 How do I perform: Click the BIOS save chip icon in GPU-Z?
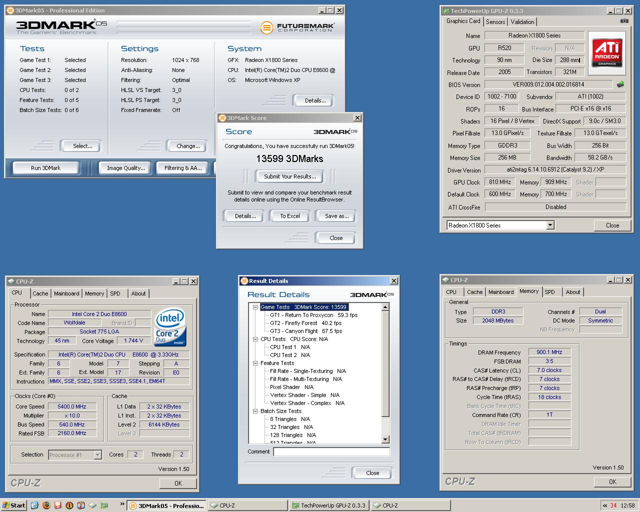(x=620, y=84)
